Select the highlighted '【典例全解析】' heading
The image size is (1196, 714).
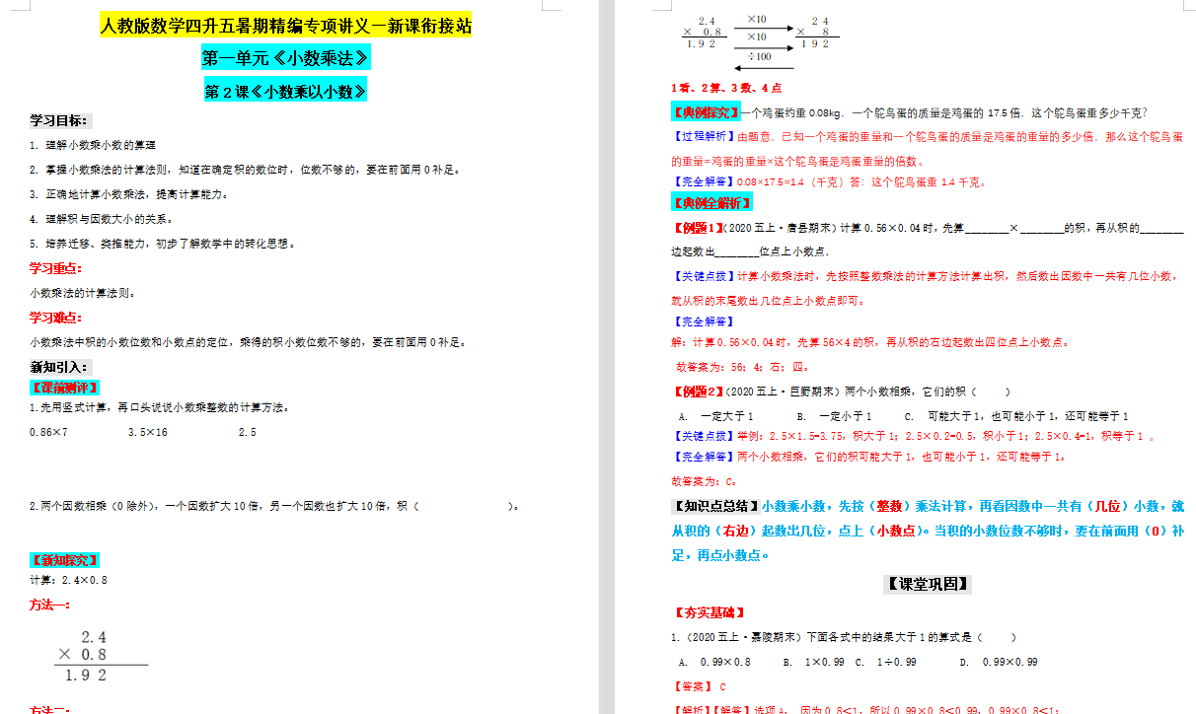point(710,203)
